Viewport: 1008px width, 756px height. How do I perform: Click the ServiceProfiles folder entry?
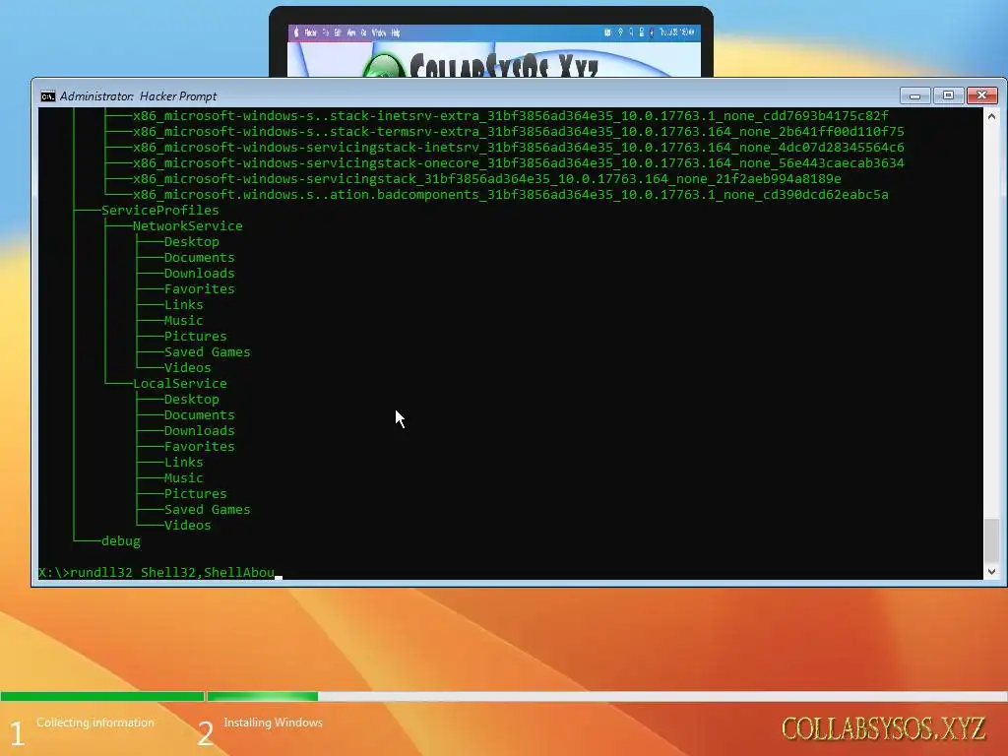pos(160,211)
